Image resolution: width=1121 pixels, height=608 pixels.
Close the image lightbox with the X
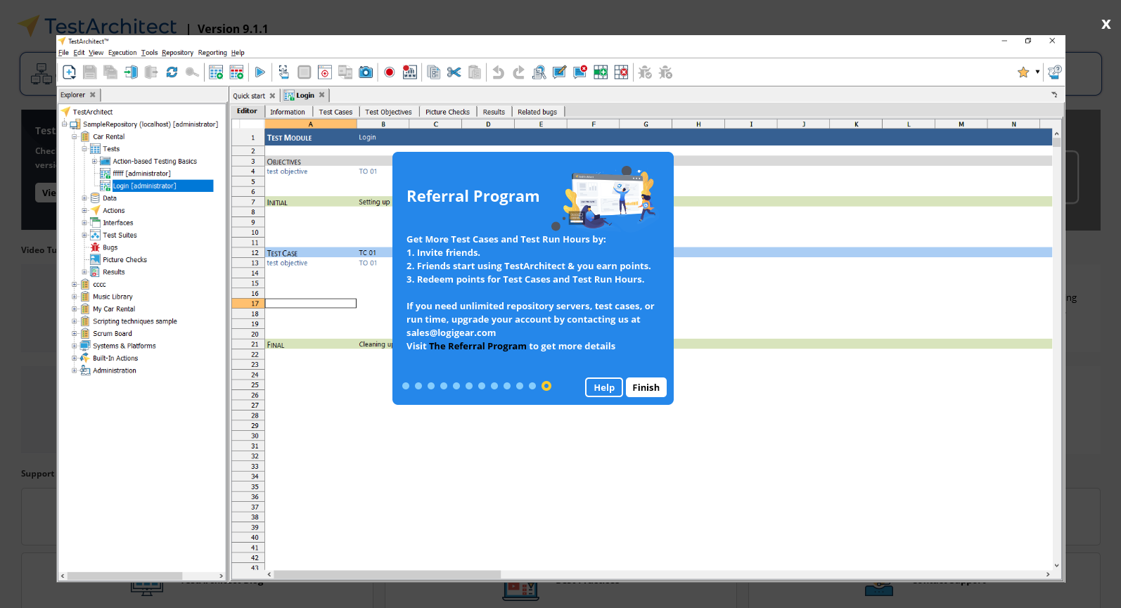click(x=1106, y=24)
